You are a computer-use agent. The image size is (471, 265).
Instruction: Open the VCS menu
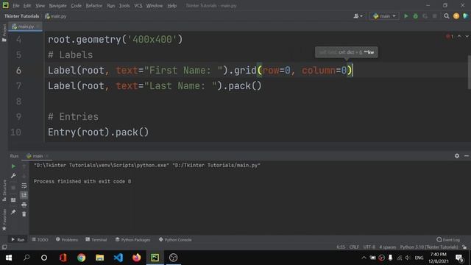pyautogui.click(x=138, y=6)
